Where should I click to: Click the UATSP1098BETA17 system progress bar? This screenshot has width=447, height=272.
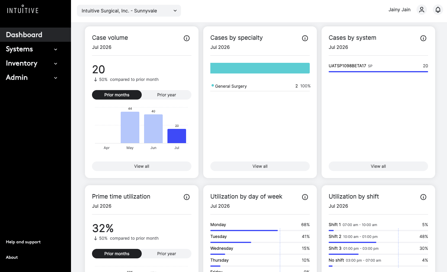point(378,72)
